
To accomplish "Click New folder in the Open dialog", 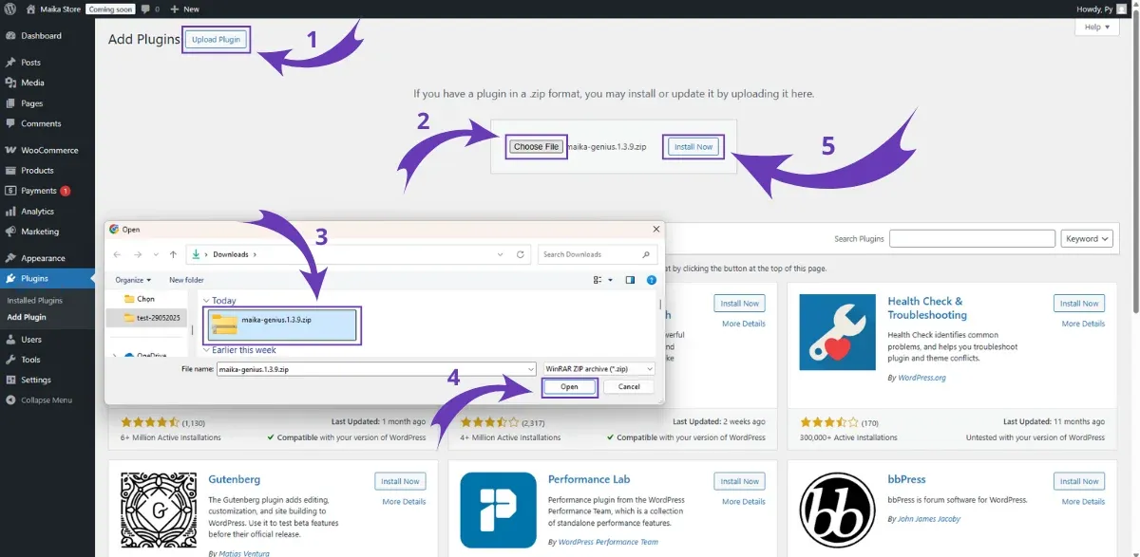I will pos(187,280).
